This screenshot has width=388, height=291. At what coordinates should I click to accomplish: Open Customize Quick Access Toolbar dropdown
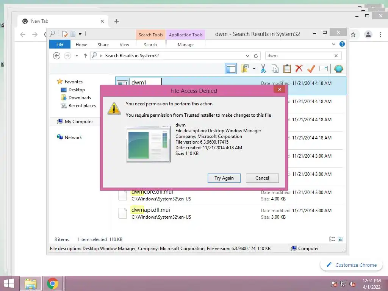[80, 34]
